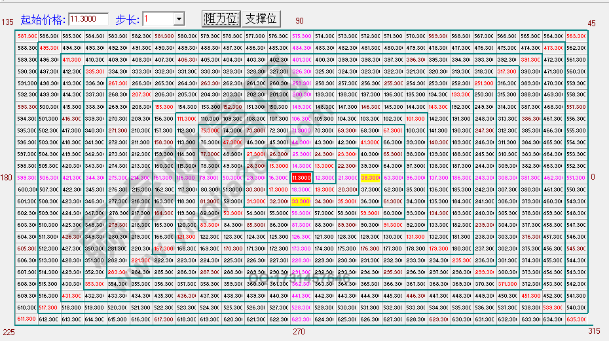Click the red cell 371.300
The height and width of the screenshot is (341, 609).
click(x=507, y=284)
